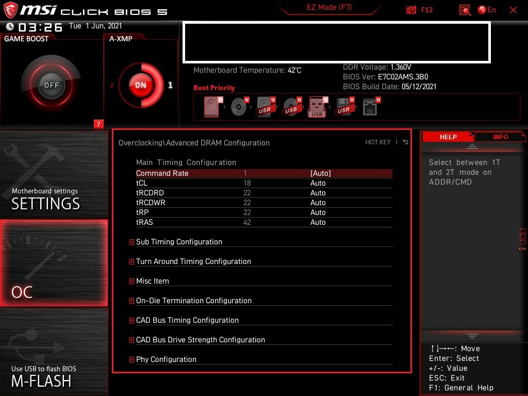Open the red question mark help icon

[x=98, y=124]
